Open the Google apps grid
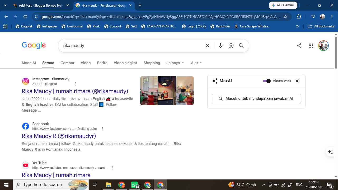 click(x=311, y=46)
